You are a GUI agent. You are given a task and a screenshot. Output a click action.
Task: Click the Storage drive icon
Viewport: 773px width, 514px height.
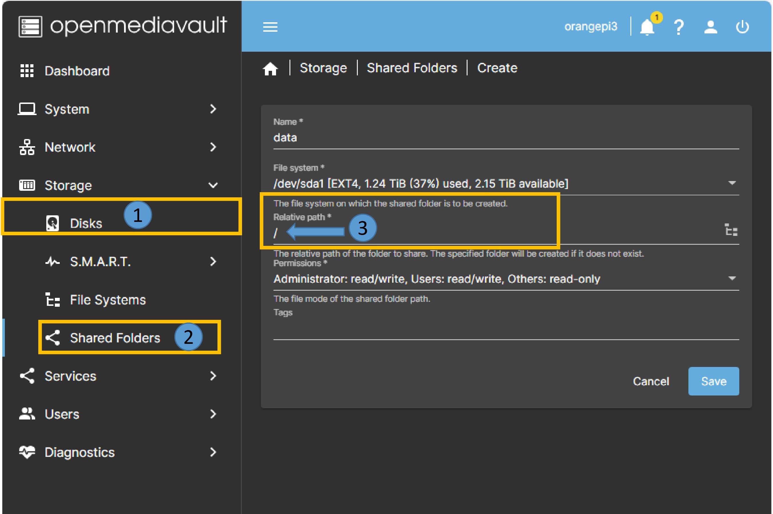(x=27, y=185)
